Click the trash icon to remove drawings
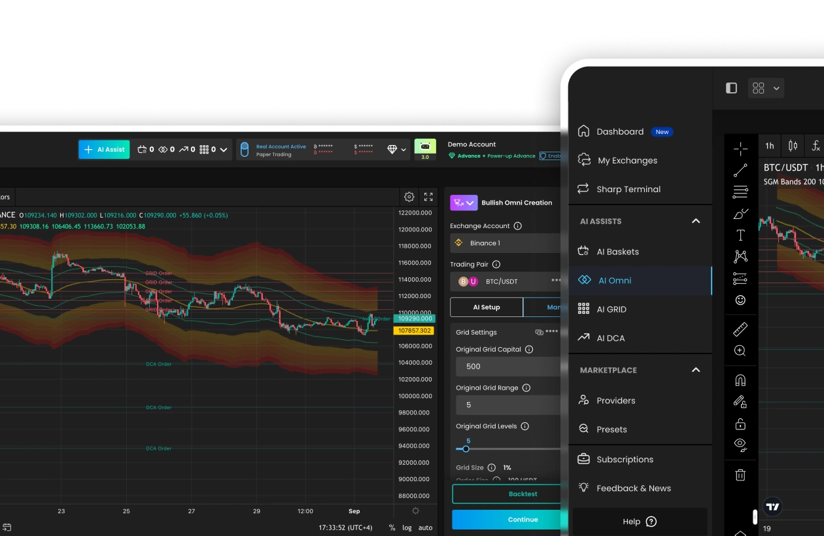Image resolution: width=824 pixels, height=536 pixels. 740,475
